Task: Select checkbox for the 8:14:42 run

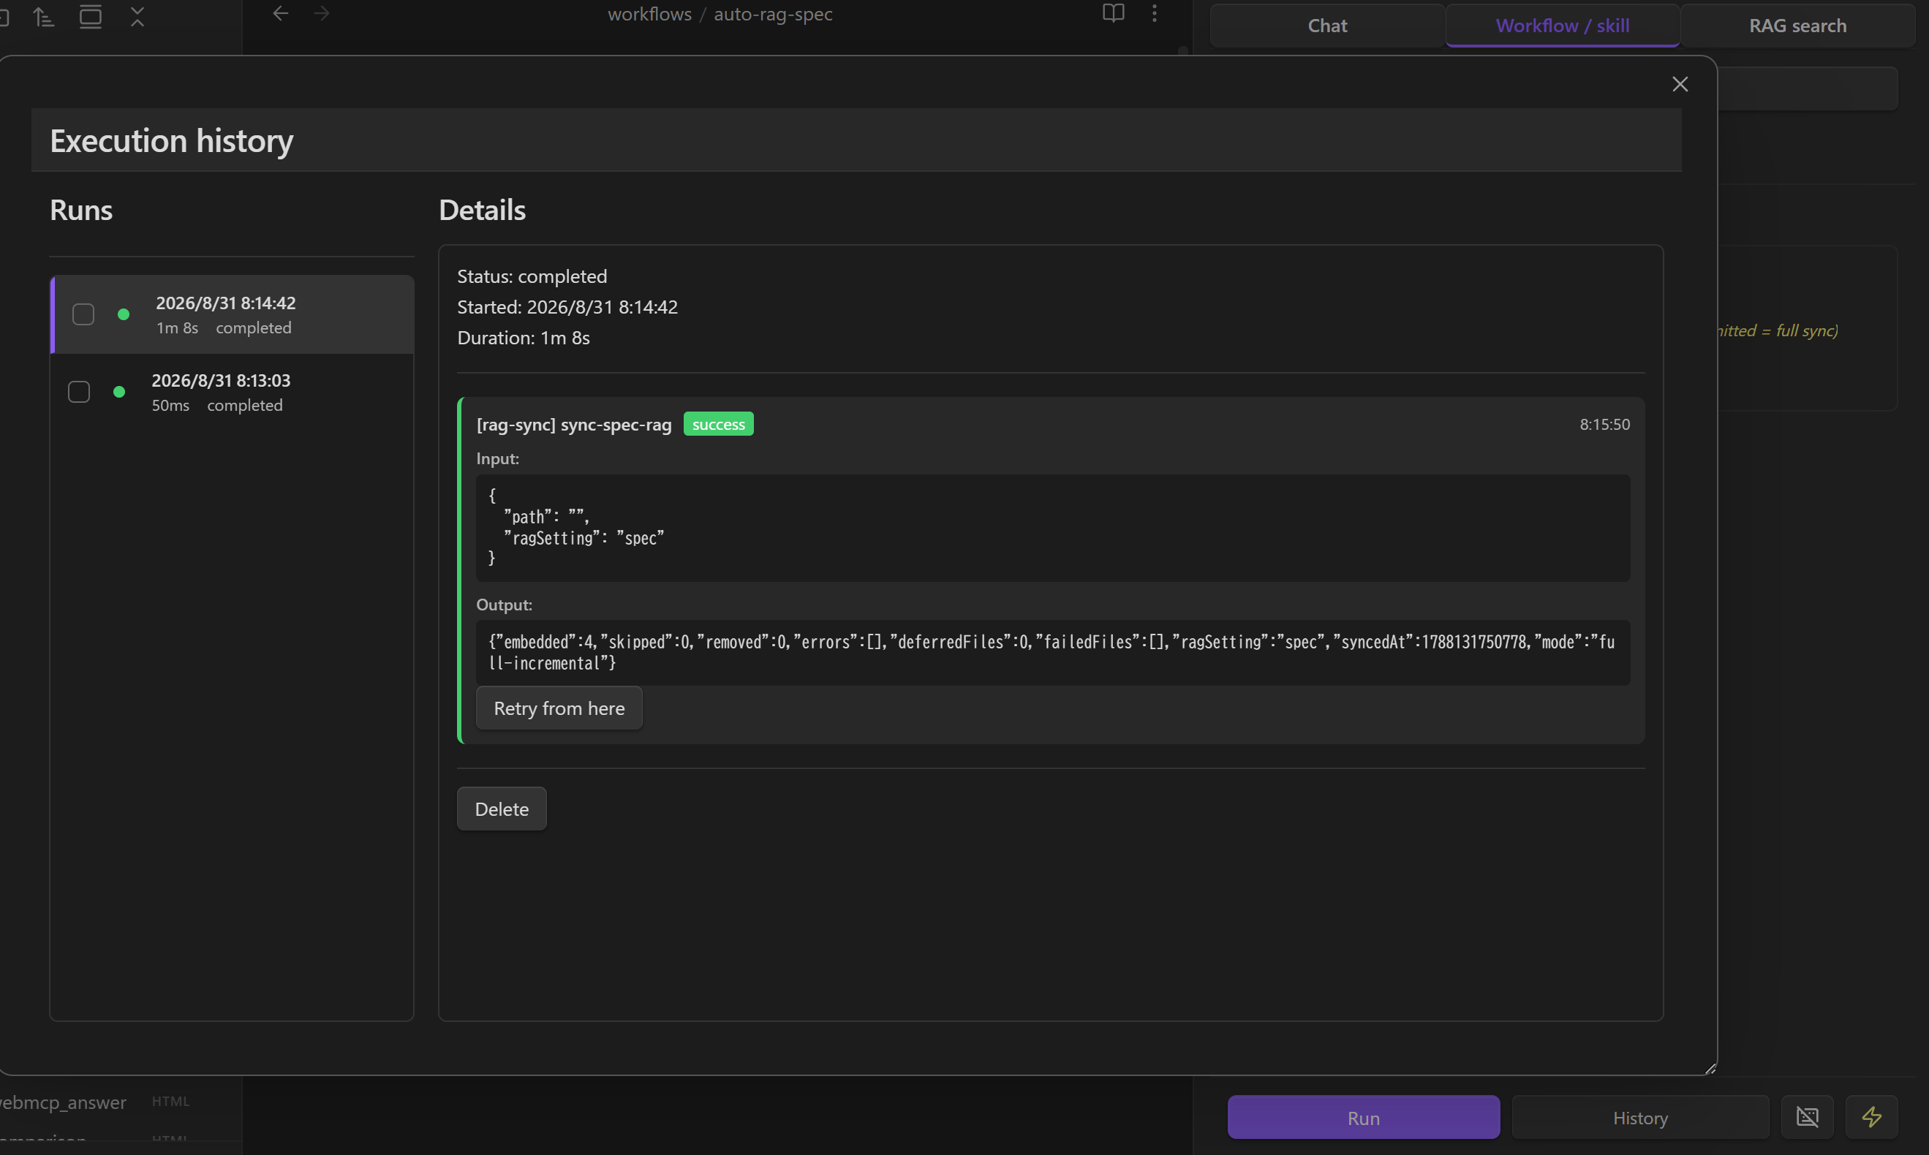Action: pyautogui.click(x=83, y=314)
